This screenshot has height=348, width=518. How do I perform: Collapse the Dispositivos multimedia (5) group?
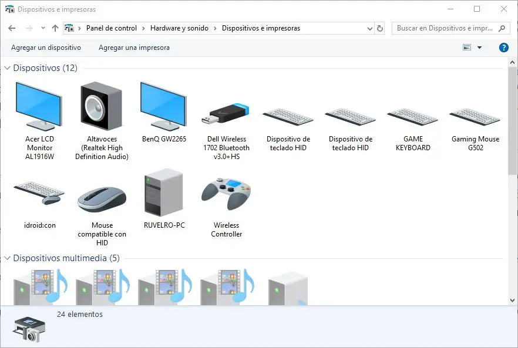coord(7,258)
